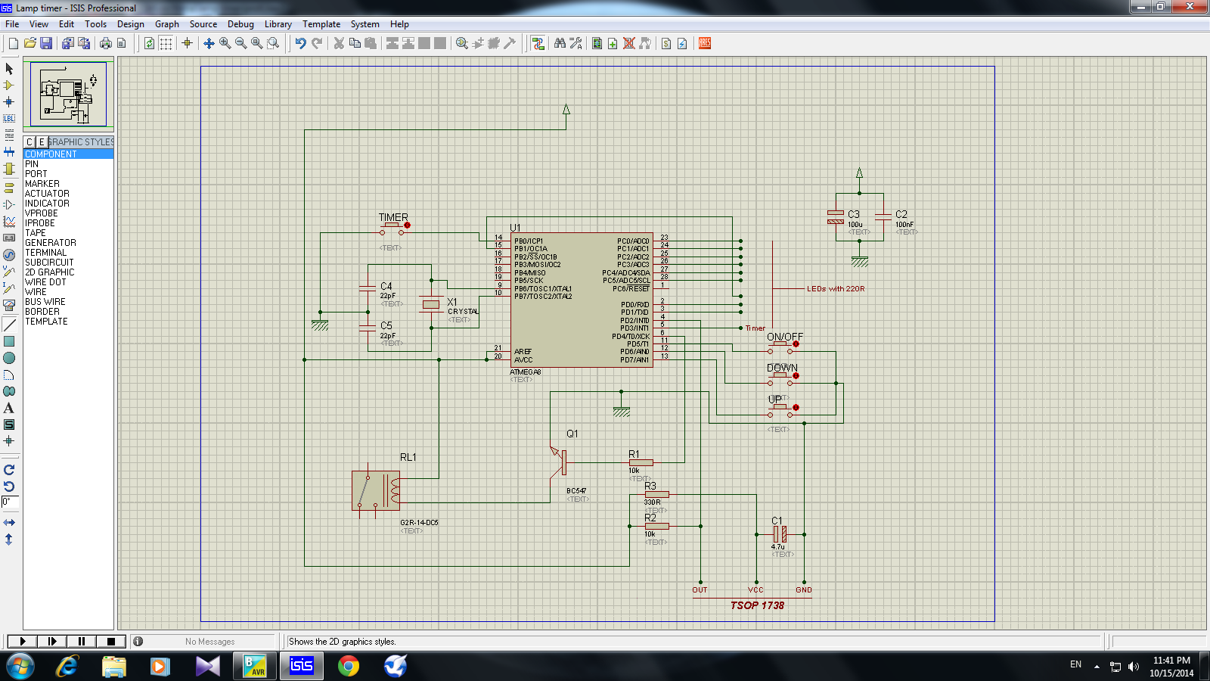Start the simulation with the play button
This screenshot has height=681, width=1210.
click(23, 642)
